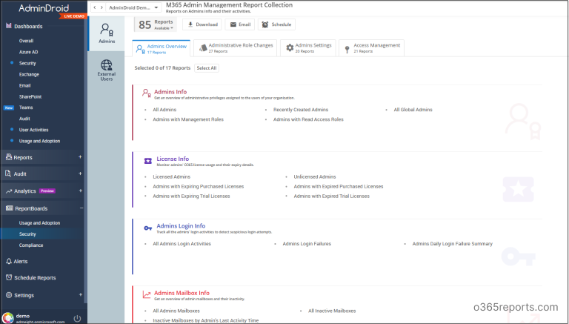569x324 pixels.
Task: Open the External Users globe icon
Action: 107,65
